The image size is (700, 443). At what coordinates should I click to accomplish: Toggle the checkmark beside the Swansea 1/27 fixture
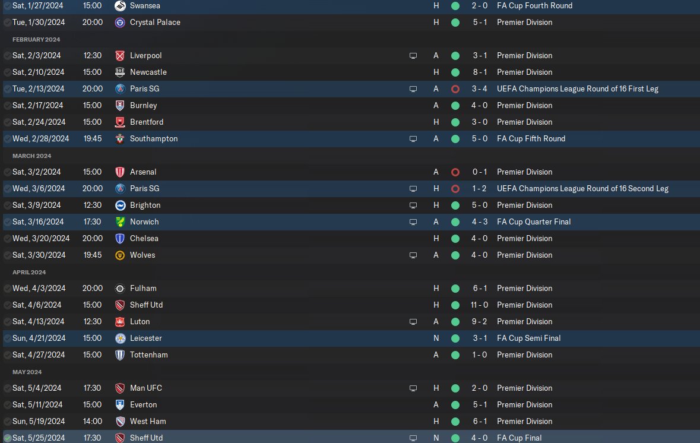tap(7, 6)
